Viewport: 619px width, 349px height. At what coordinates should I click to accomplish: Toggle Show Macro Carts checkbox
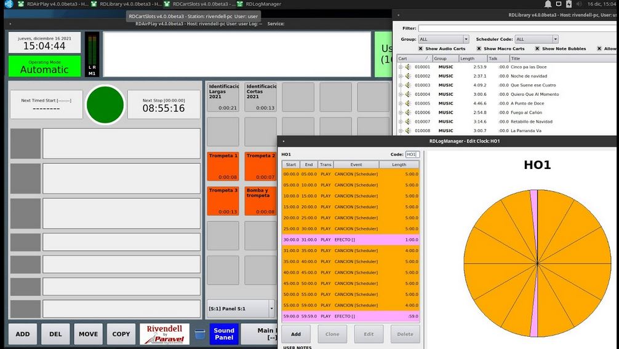pyautogui.click(x=479, y=49)
